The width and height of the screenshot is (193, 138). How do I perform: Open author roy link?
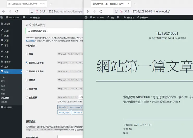131,129
